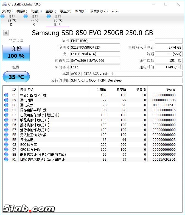Click status orb for 气流温度 row

pos(6,140)
